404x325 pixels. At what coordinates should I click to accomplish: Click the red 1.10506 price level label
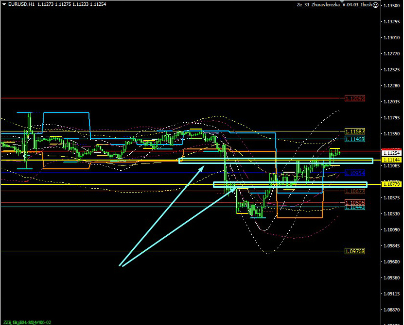(354, 202)
